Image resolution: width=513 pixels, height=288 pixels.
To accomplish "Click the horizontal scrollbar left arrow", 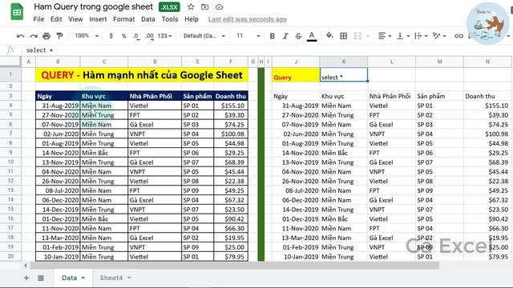I will 26,266.
